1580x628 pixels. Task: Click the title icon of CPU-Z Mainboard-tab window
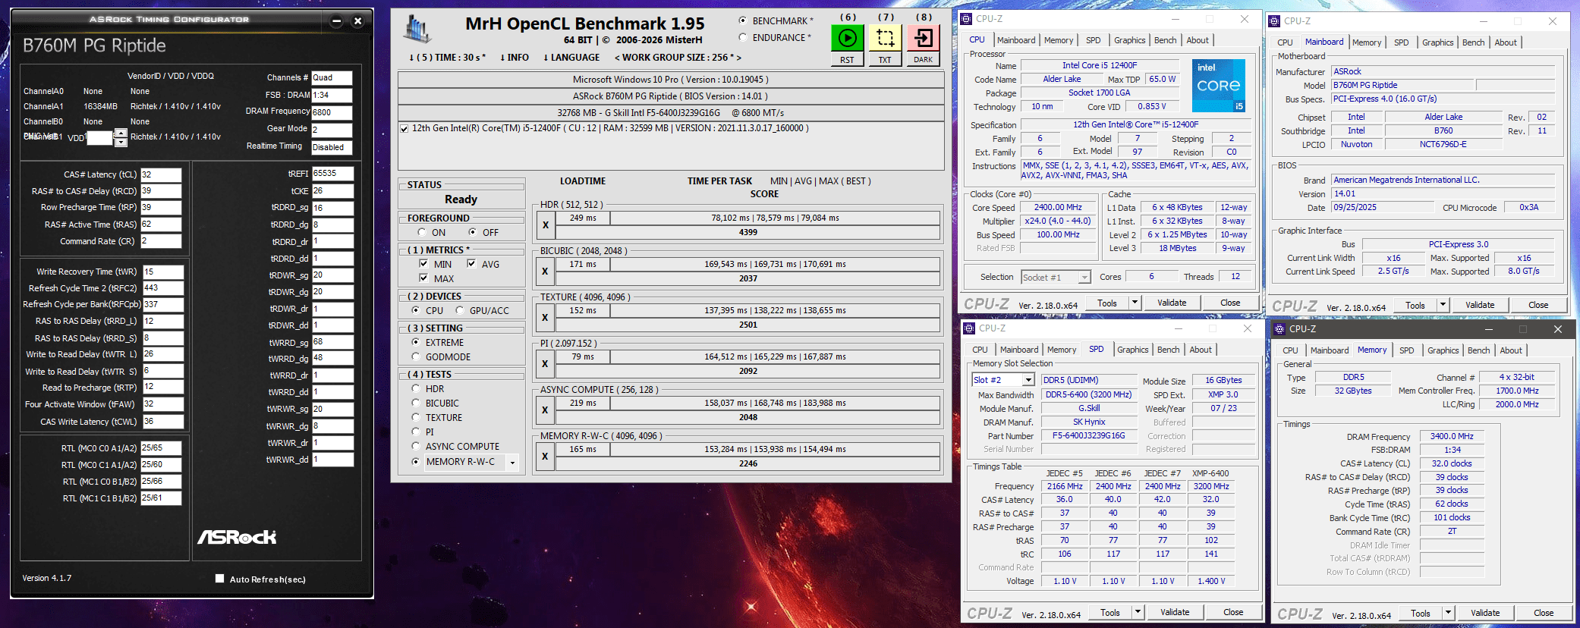[1275, 21]
